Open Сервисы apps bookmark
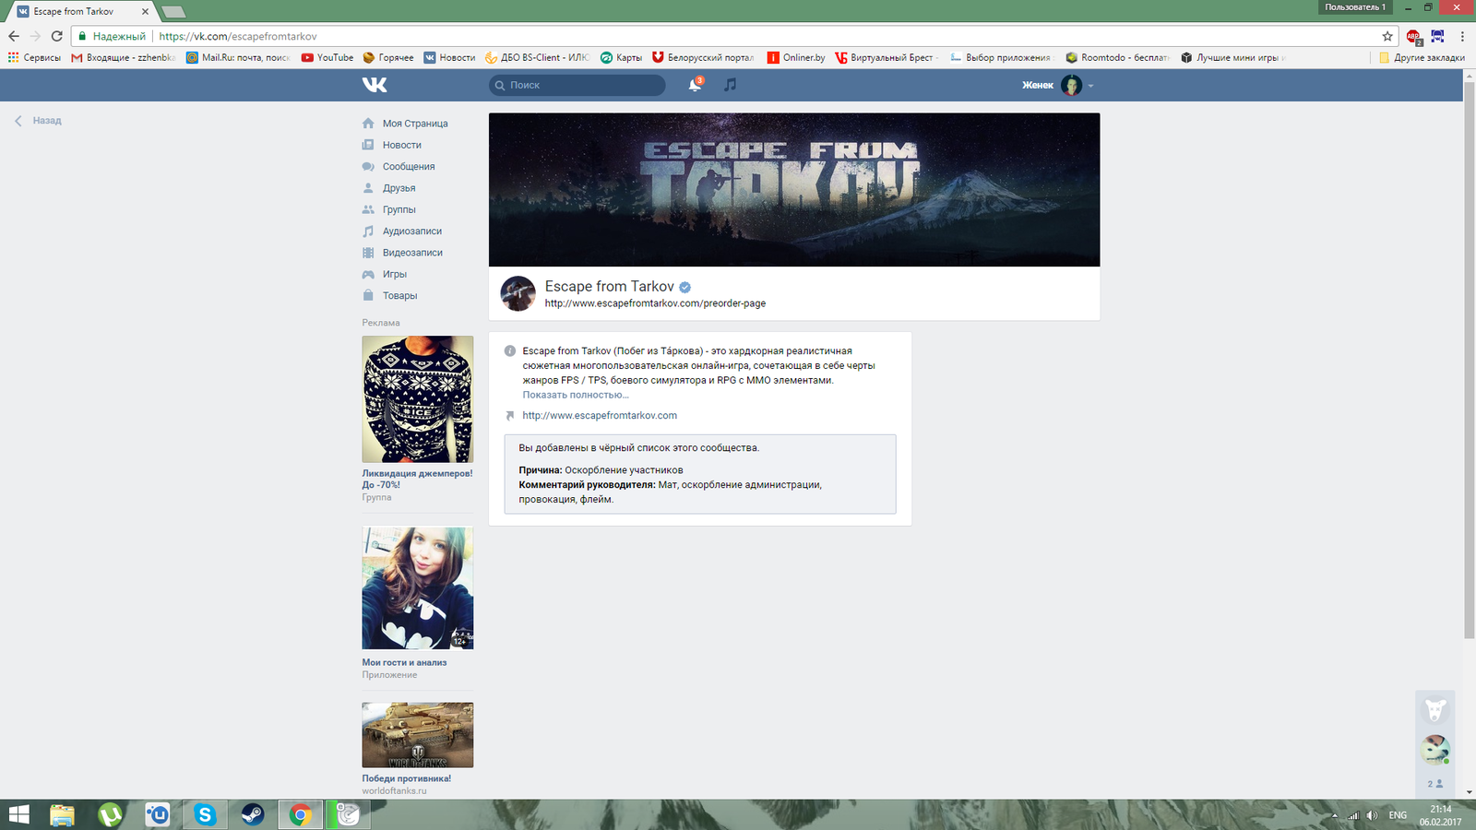The image size is (1476, 830). (34, 57)
